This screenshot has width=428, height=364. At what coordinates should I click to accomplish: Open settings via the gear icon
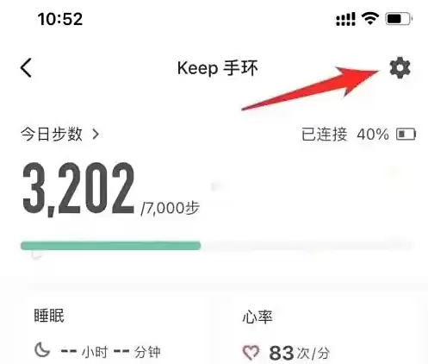[x=400, y=68]
